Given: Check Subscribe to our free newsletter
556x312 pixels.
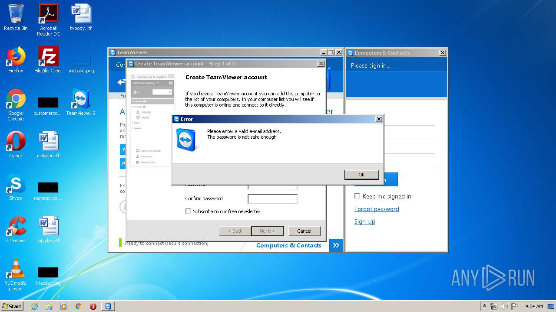Looking at the screenshot, I should click(188, 211).
